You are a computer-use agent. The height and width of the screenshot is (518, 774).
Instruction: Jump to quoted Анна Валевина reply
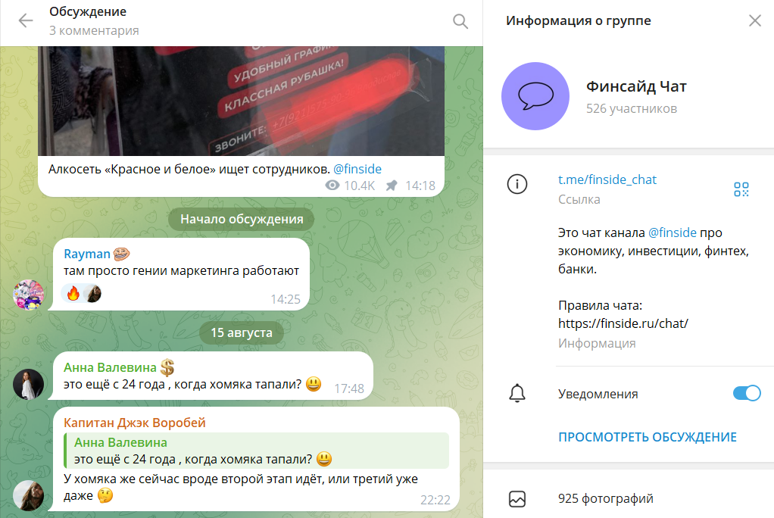click(x=256, y=451)
